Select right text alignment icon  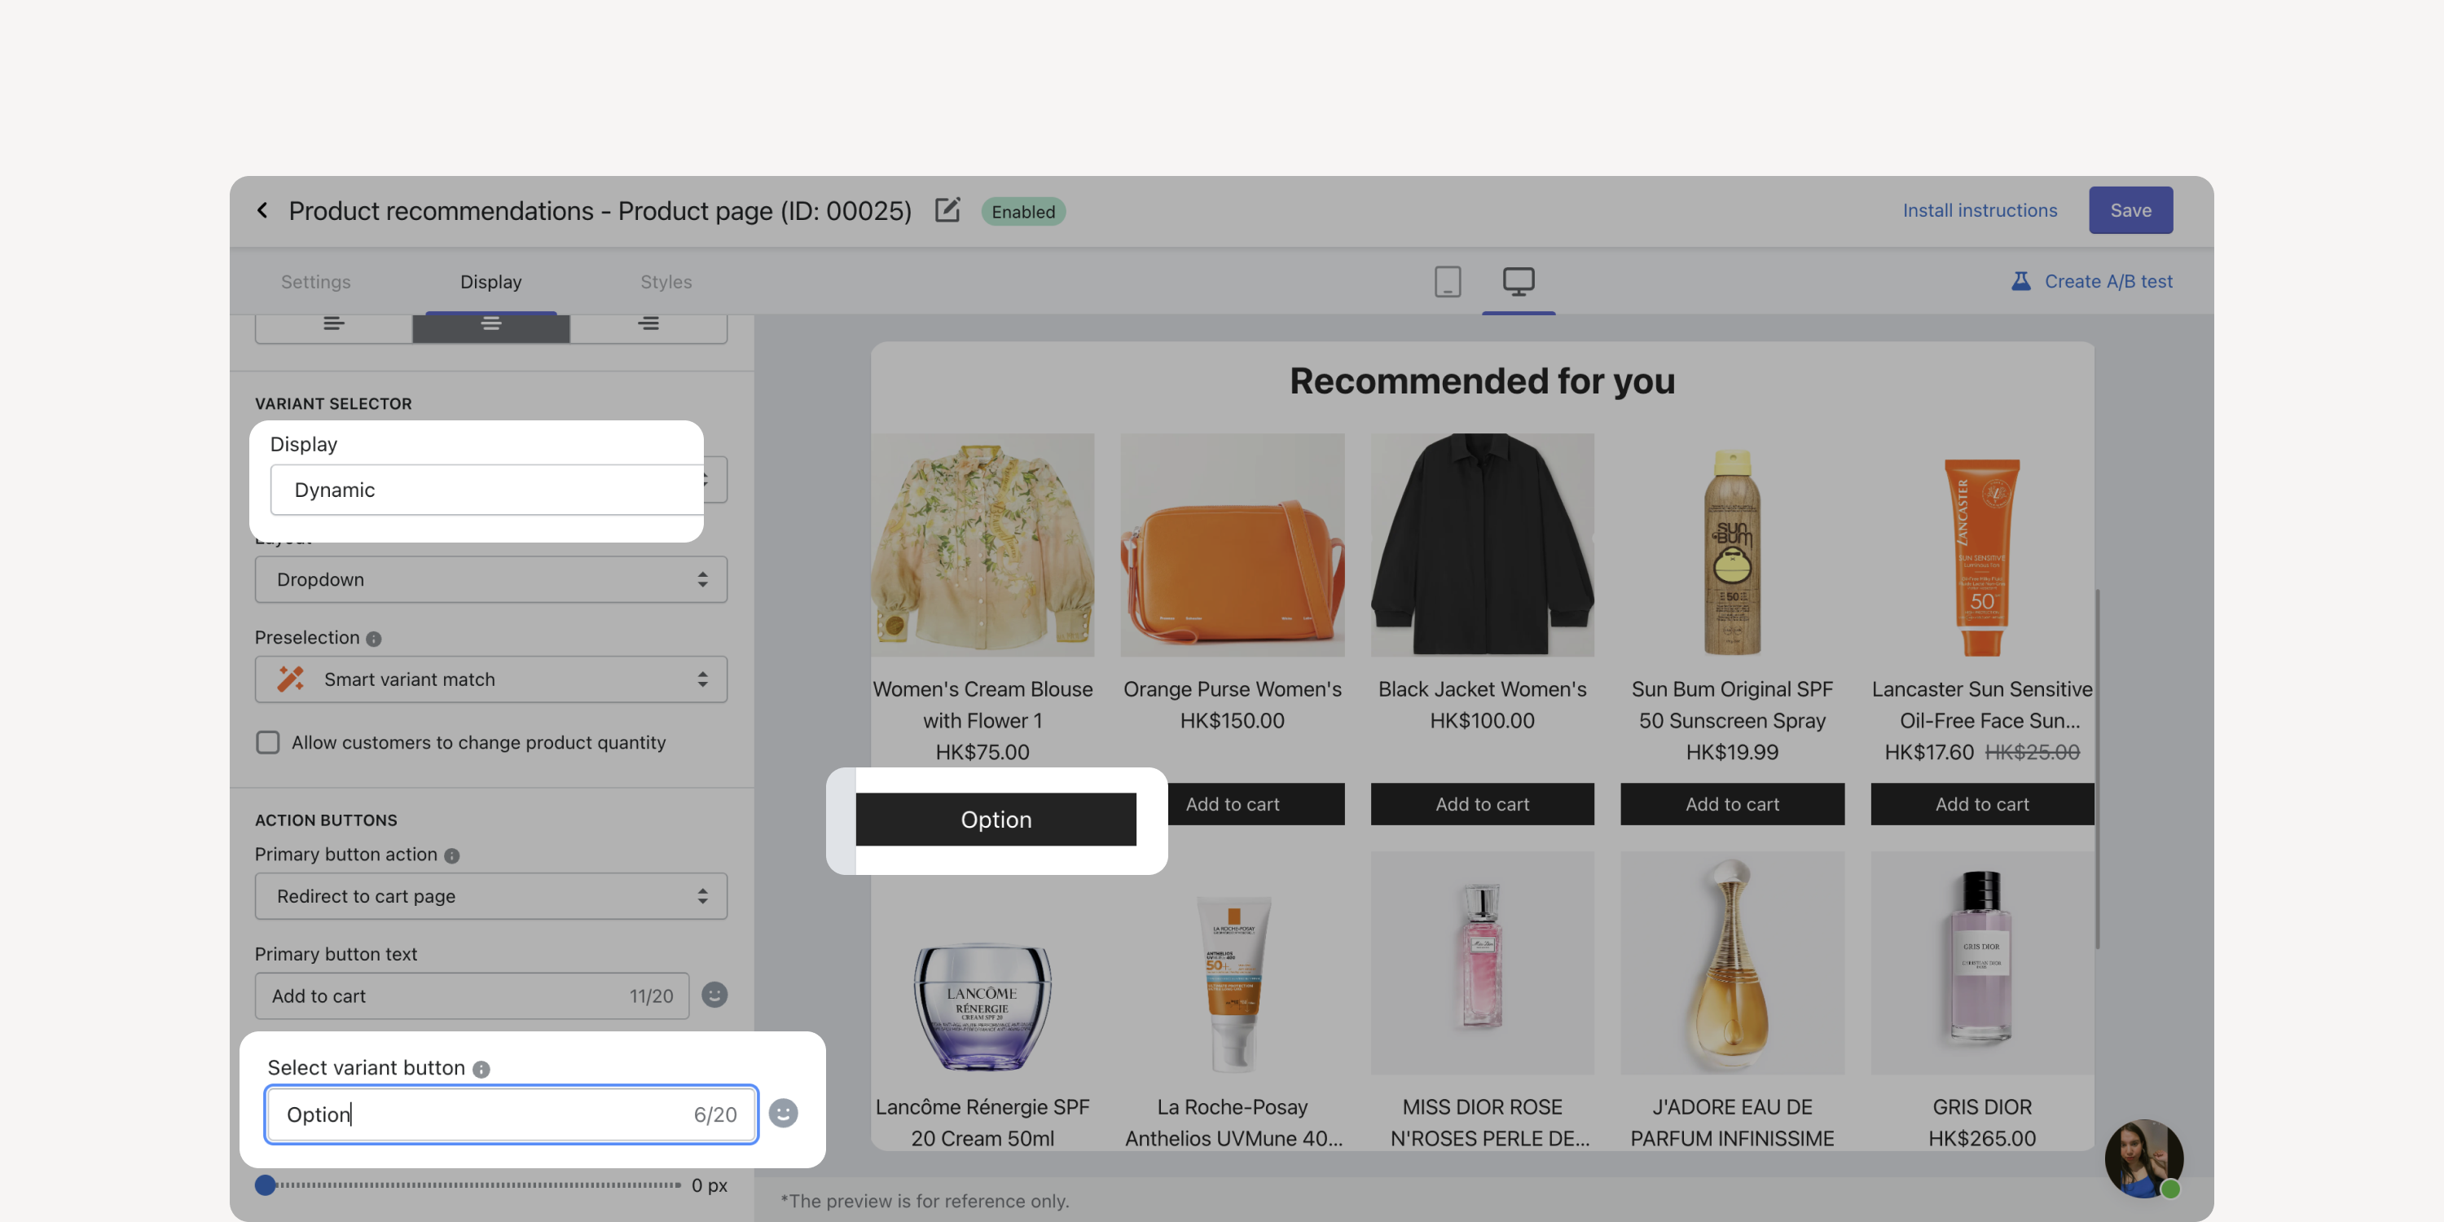pos(648,323)
